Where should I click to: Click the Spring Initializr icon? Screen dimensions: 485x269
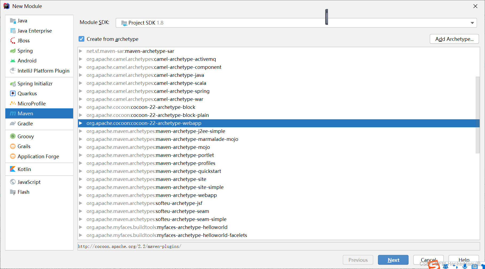[x=13, y=84]
